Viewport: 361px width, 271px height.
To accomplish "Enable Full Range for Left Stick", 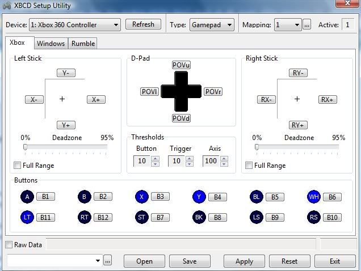I will tap(17, 166).
